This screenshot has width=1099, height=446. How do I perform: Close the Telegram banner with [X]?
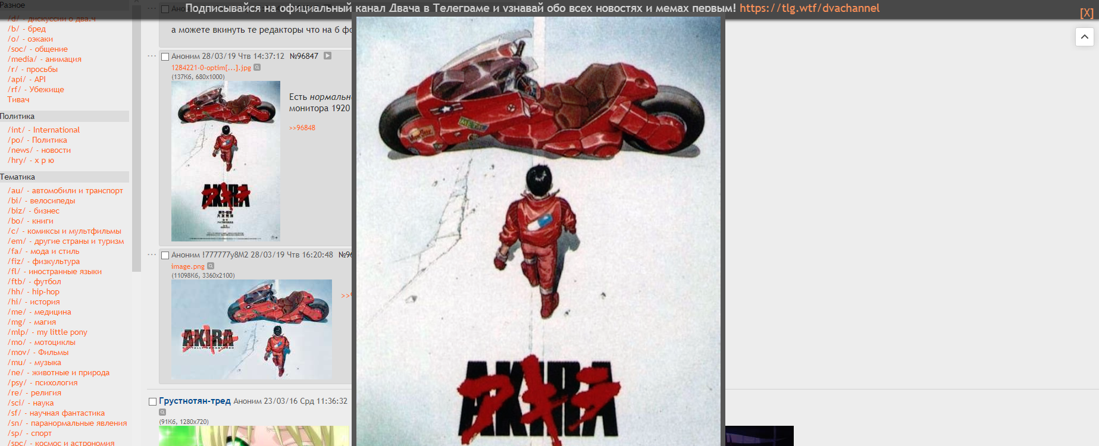pyautogui.click(x=1087, y=13)
